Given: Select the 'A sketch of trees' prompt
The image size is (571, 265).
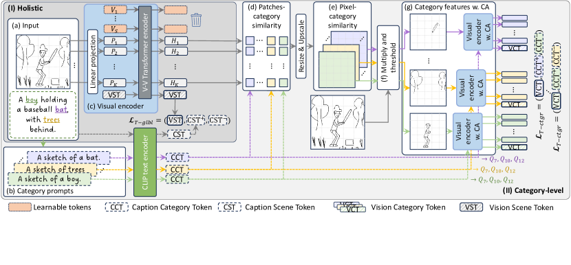Looking at the screenshot, I should 56,169.
